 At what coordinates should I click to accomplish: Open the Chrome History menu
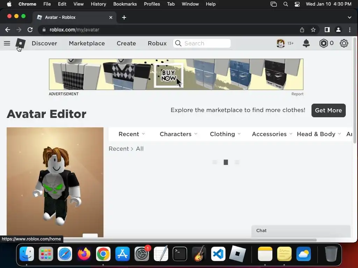click(98, 4)
